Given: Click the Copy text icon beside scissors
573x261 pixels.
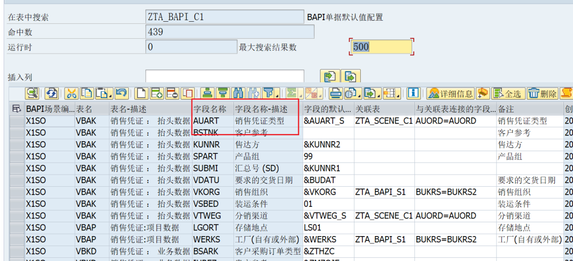Looking at the screenshot, I should (x=86, y=93).
